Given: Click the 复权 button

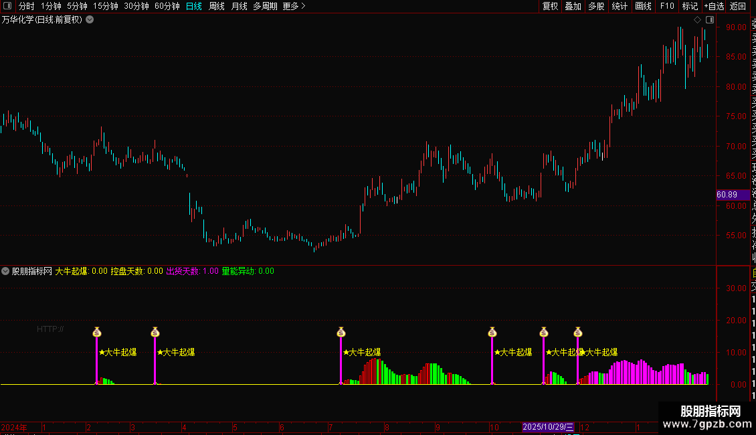Looking at the screenshot, I should point(550,6).
